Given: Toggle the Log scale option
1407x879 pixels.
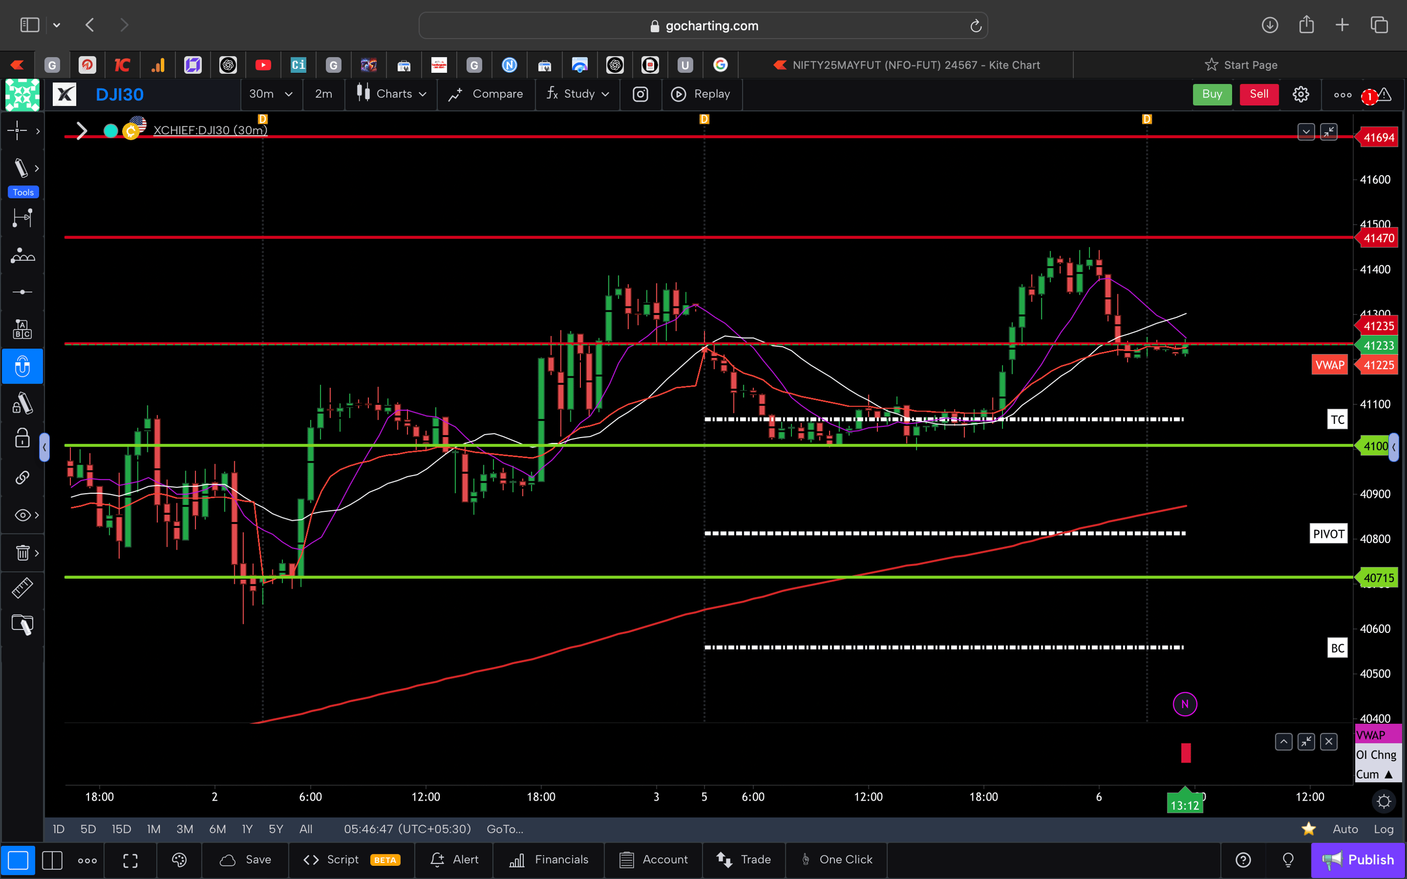Looking at the screenshot, I should click(x=1384, y=829).
